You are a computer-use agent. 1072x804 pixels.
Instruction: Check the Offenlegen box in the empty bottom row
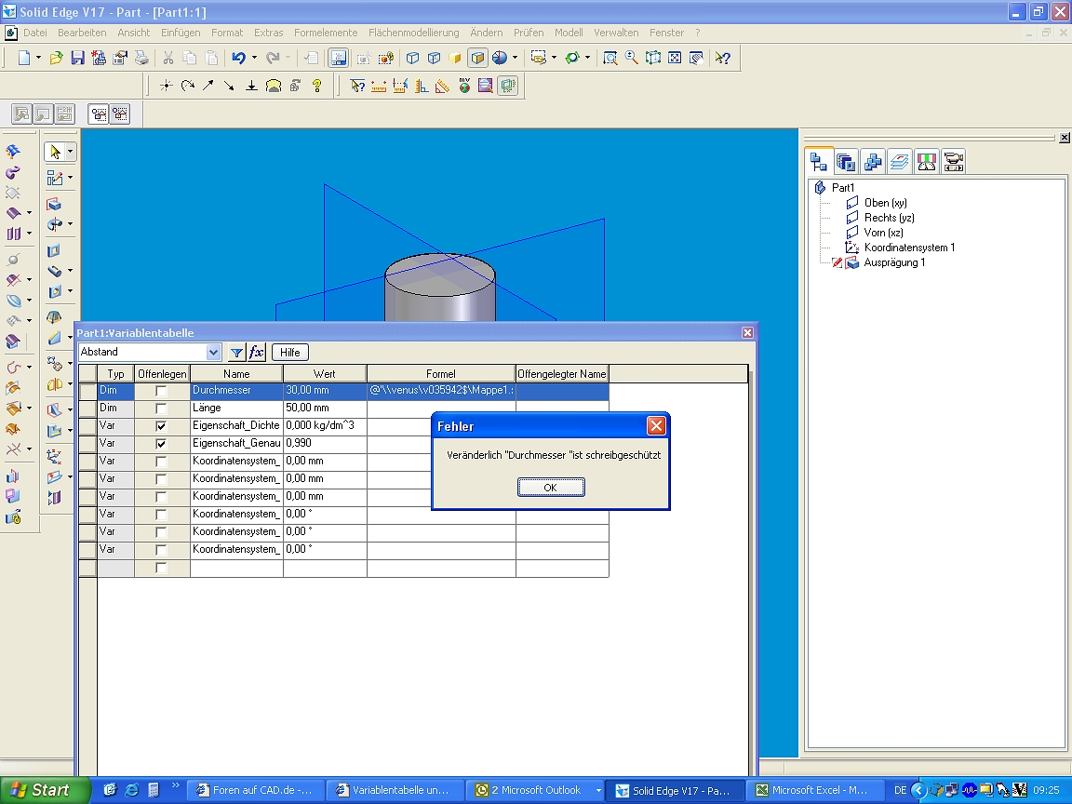[161, 568]
